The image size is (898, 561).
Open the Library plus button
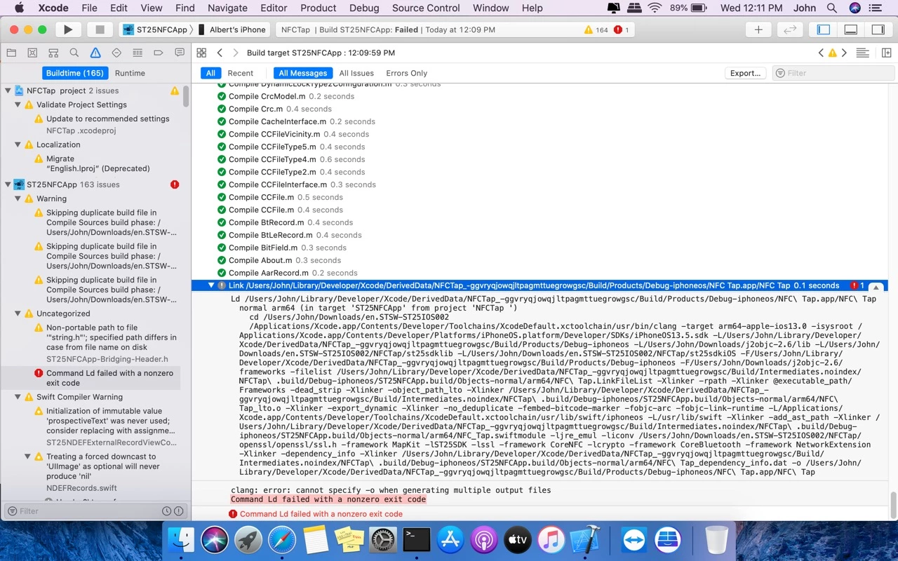click(x=758, y=29)
